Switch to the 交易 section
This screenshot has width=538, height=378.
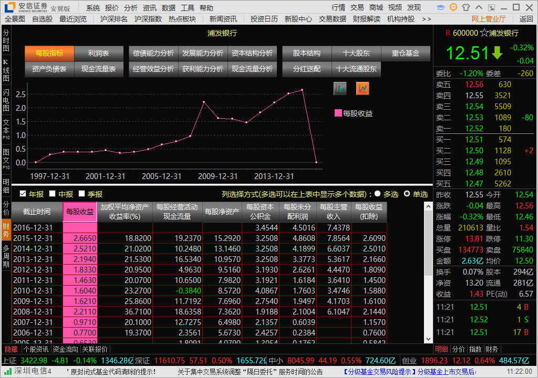tap(357, 7)
